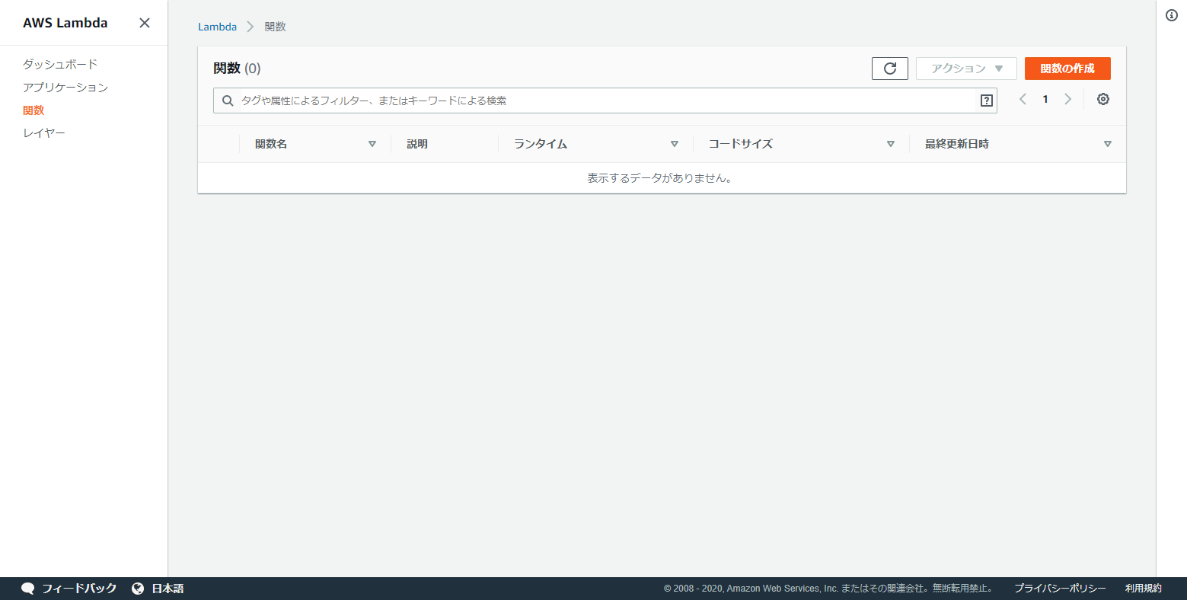The image size is (1187, 600).
Task: Sort by 関数名 column arrow
Action: (372, 144)
